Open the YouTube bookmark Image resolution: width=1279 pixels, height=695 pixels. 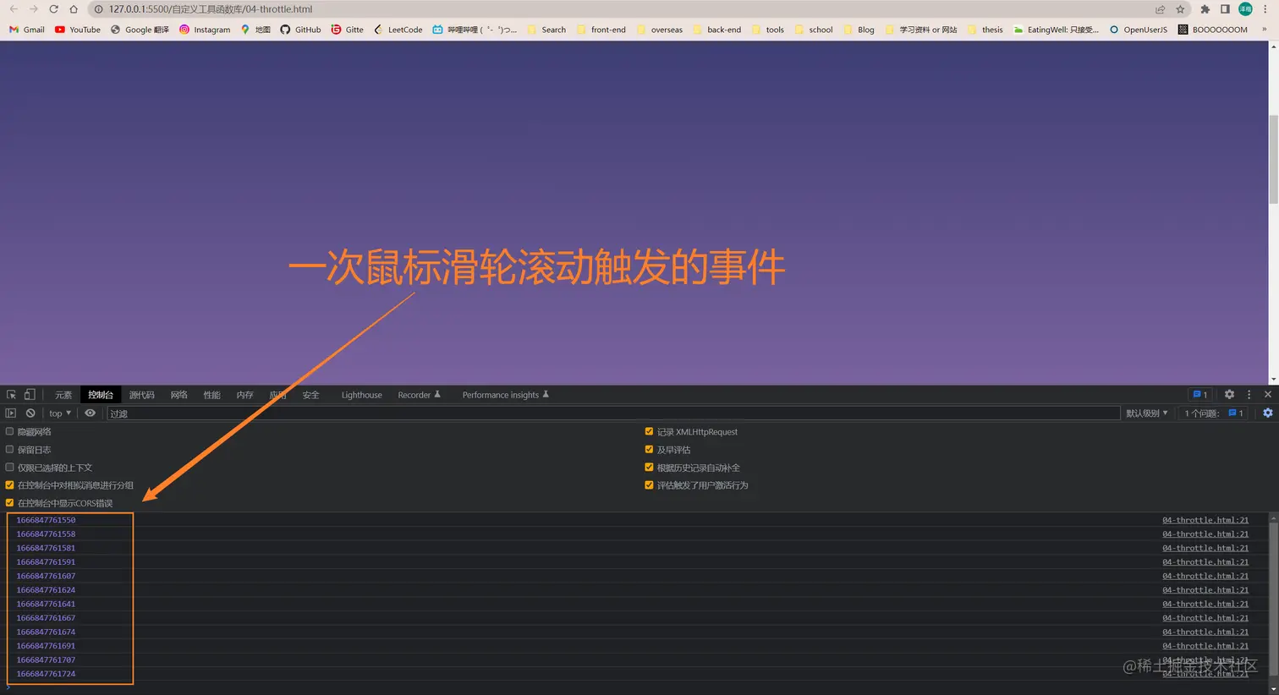78,30
